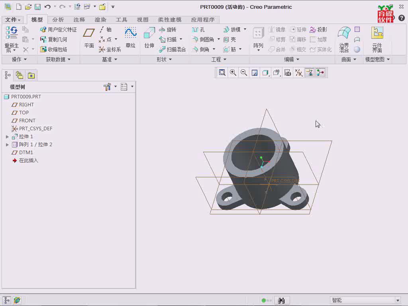
Task: Toggle datum display filters icon
Action: click(298, 73)
